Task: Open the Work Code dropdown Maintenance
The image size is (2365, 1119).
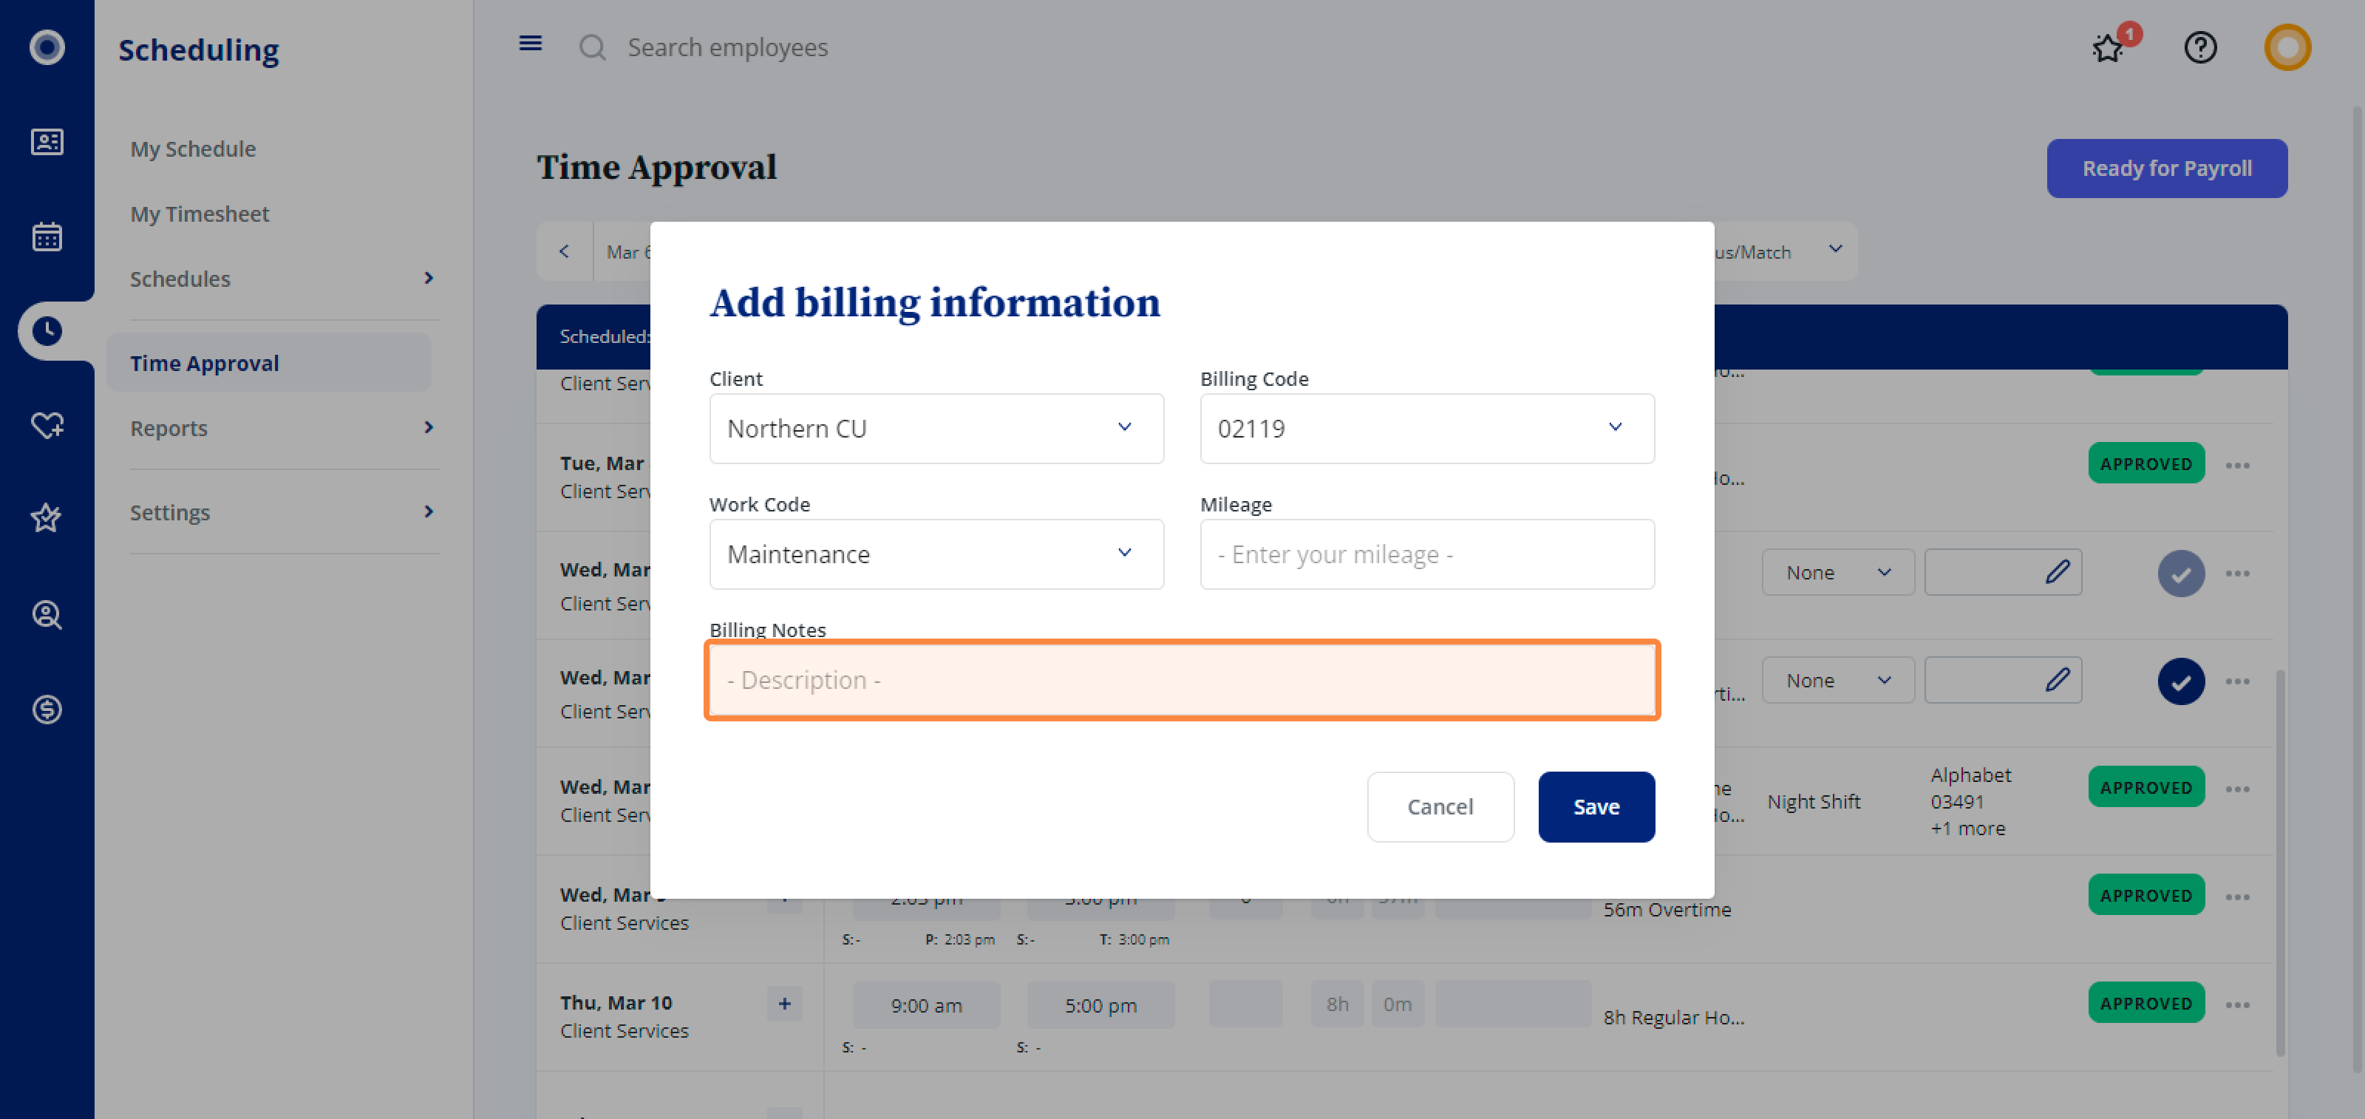Action: [936, 554]
